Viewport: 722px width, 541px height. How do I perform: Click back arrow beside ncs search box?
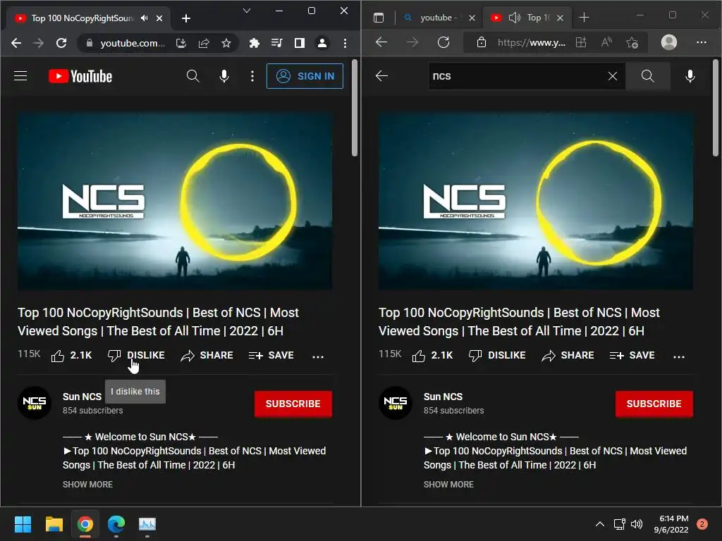point(381,76)
